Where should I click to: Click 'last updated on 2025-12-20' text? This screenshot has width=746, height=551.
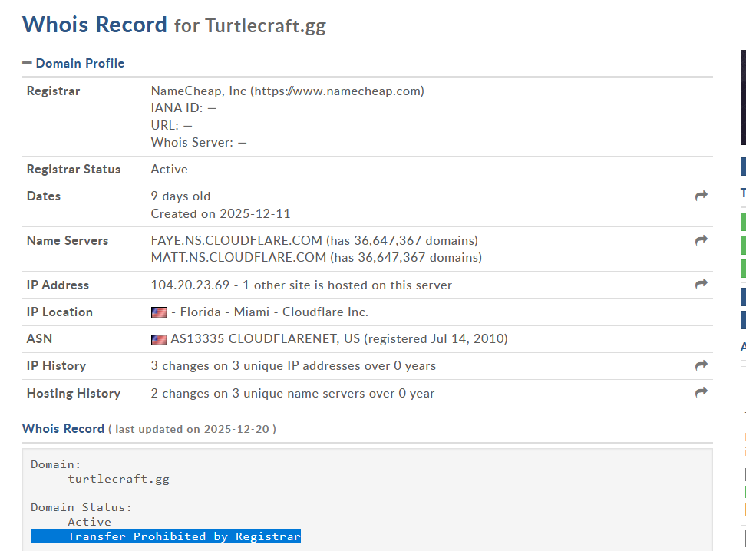coord(192,429)
